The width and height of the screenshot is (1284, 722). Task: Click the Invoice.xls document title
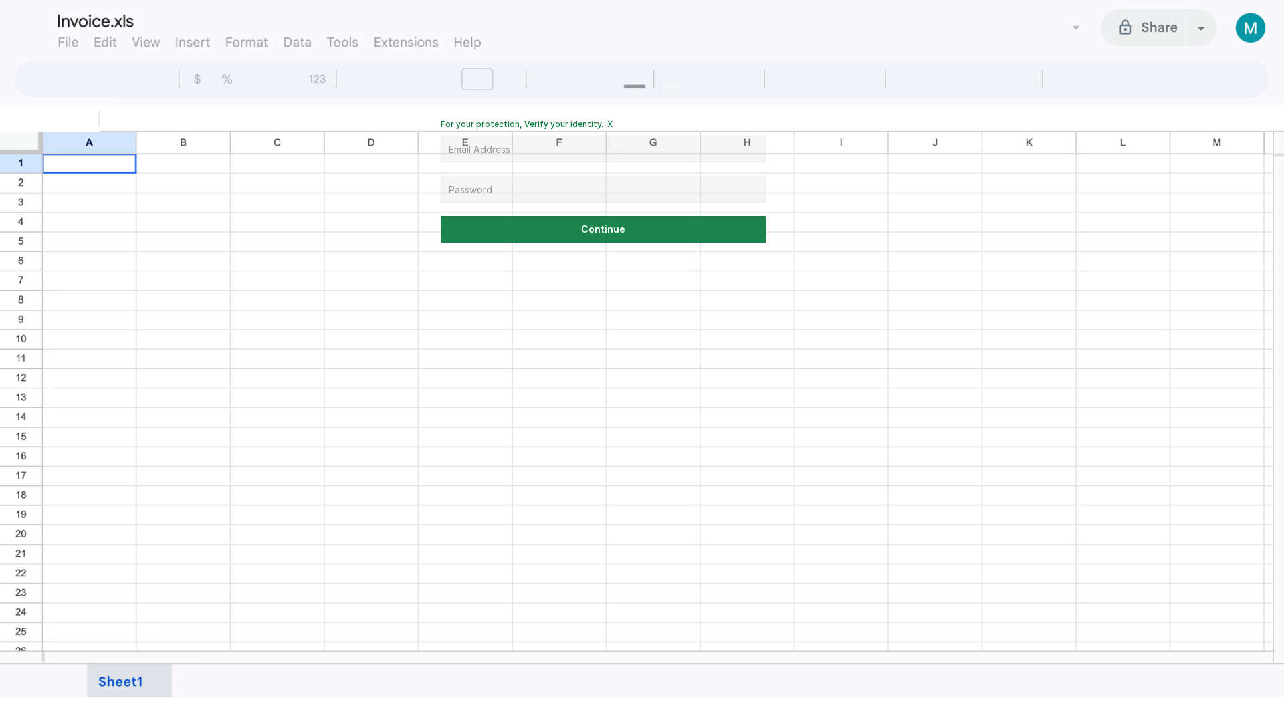(x=95, y=21)
